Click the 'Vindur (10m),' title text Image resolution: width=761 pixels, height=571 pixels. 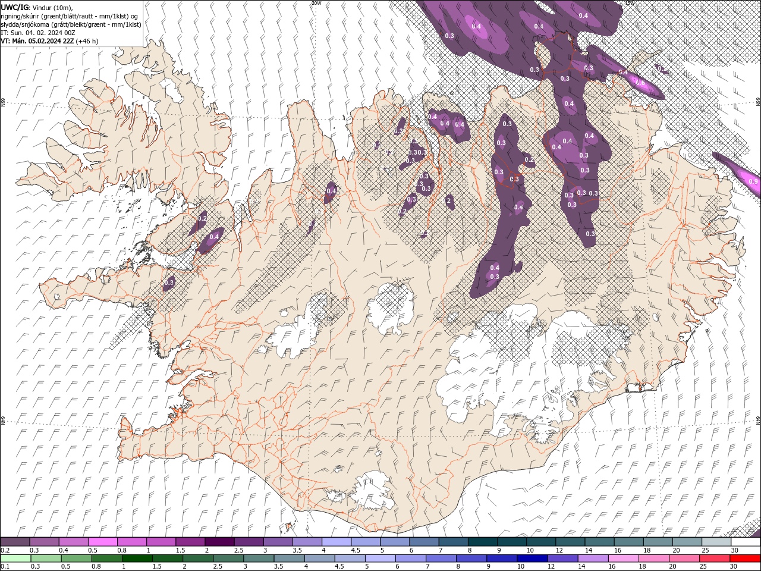coord(53,7)
